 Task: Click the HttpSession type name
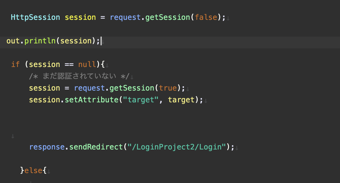coord(35,17)
